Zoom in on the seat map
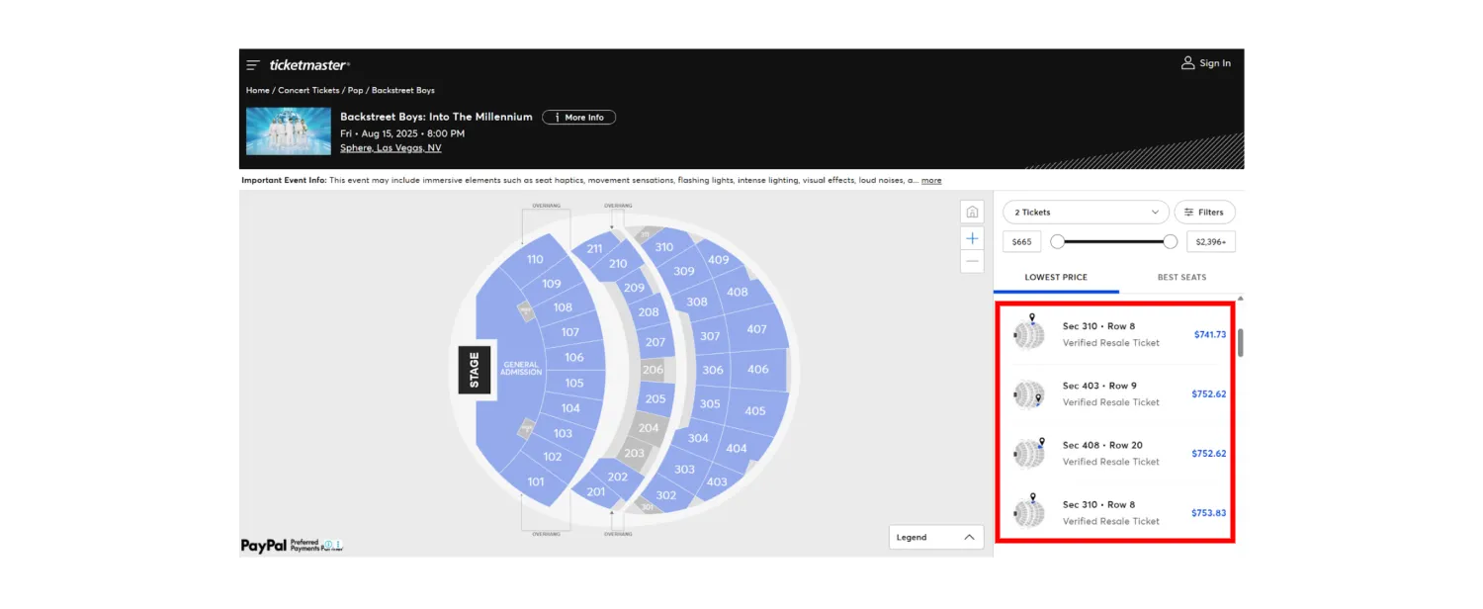1483x609 pixels. [x=972, y=238]
